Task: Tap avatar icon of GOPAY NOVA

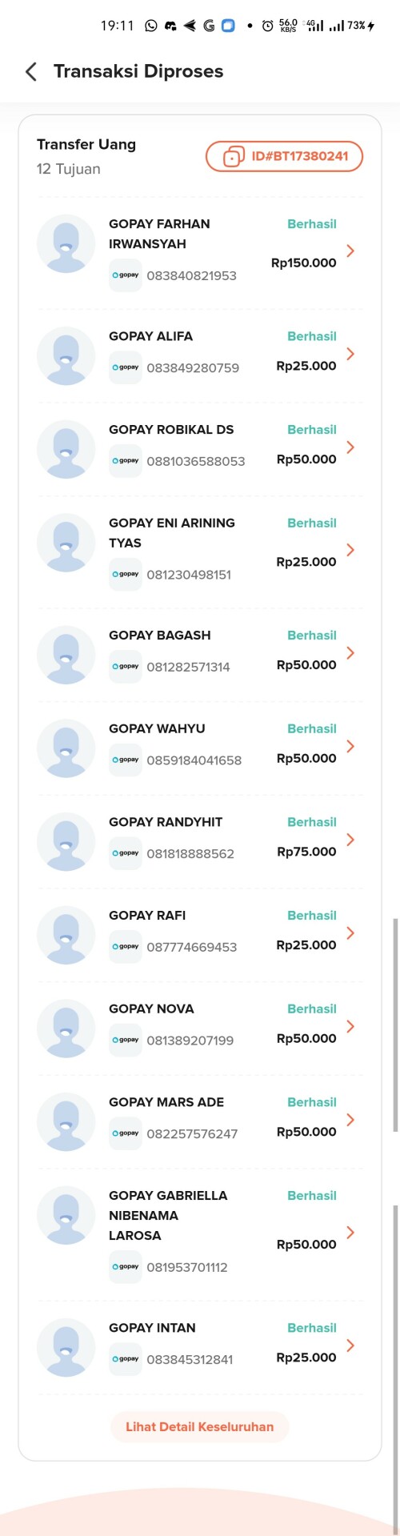Action: [66, 1029]
